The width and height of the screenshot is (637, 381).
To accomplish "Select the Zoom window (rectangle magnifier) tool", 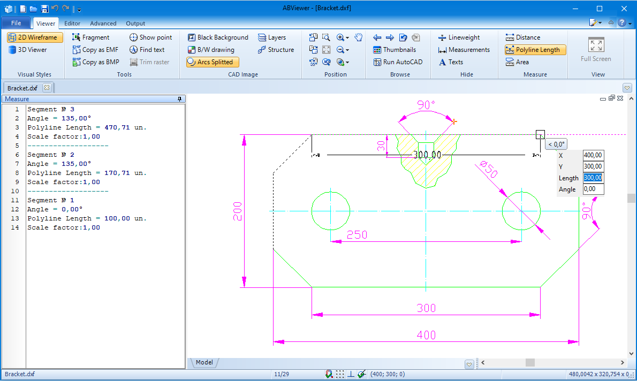I will [326, 37].
